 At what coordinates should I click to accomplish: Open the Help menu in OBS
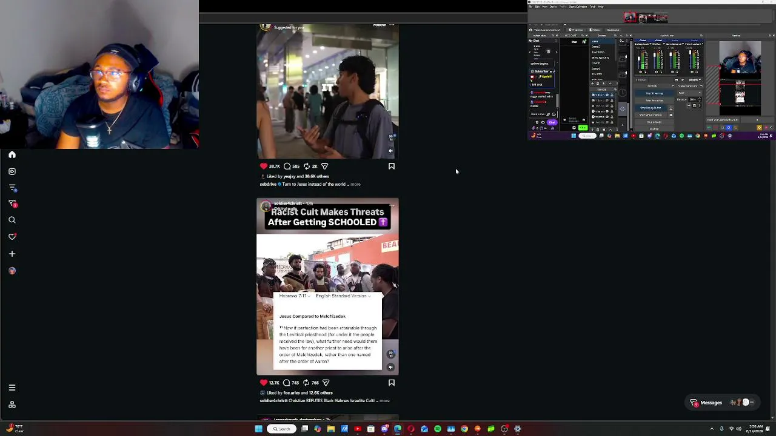click(x=601, y=7)
